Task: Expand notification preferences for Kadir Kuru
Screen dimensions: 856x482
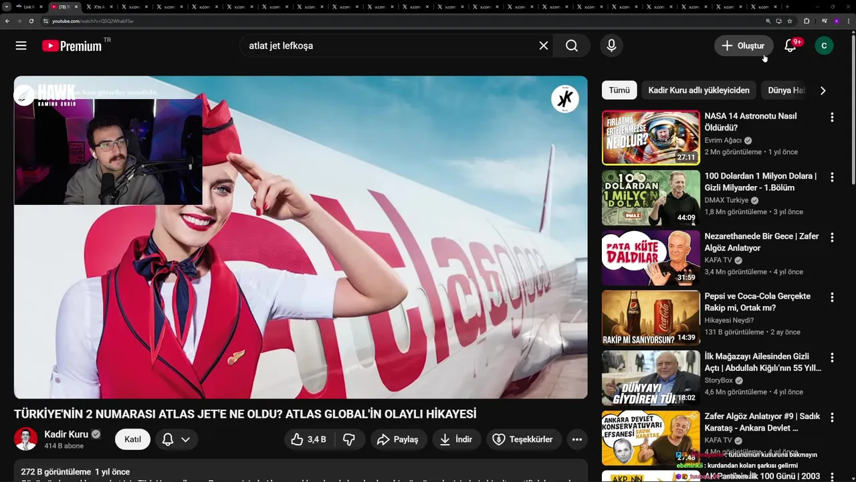Action: (x=177, y=439)
